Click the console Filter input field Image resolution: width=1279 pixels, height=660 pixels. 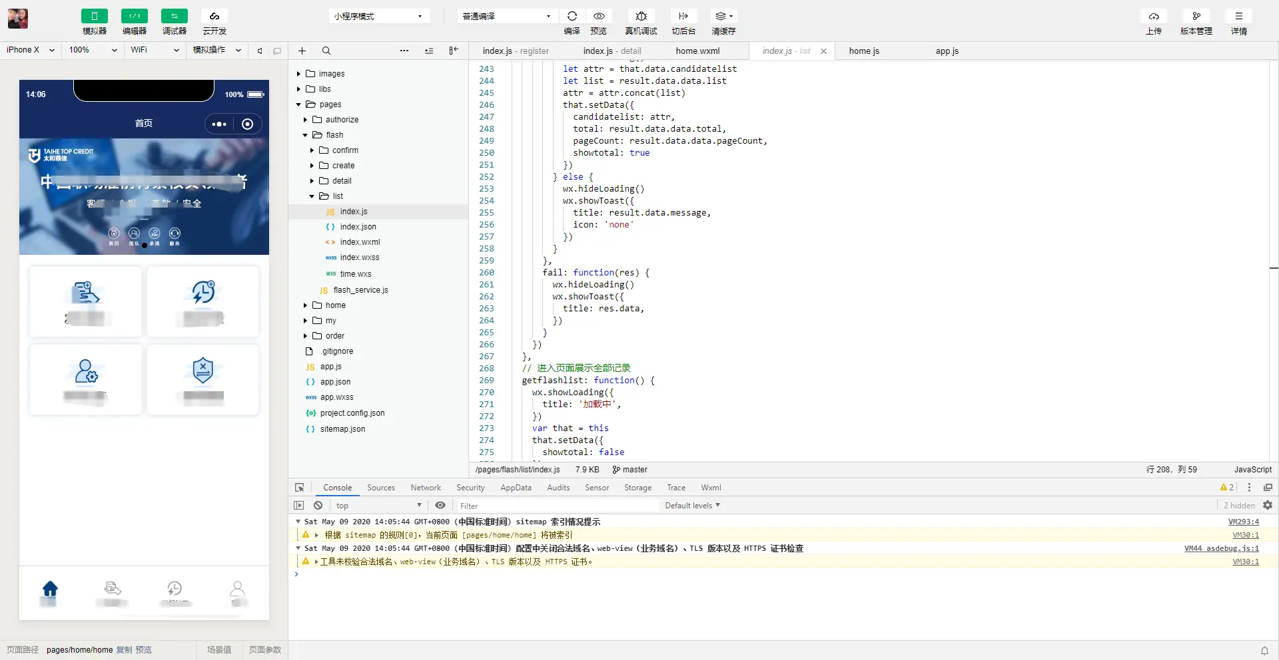coord(557,506)
